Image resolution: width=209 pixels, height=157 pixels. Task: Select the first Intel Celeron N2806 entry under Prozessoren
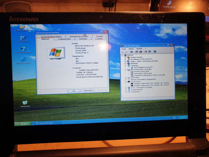tap(152, 83)
